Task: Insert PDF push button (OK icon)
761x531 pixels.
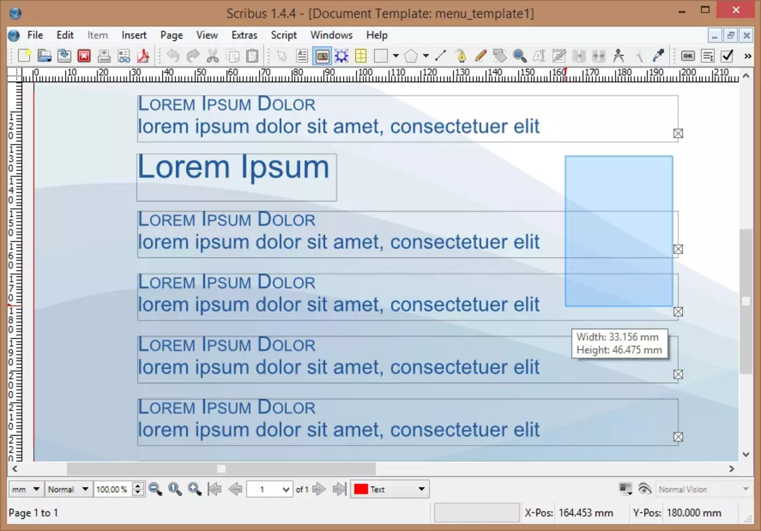Action: coord(688,56)
